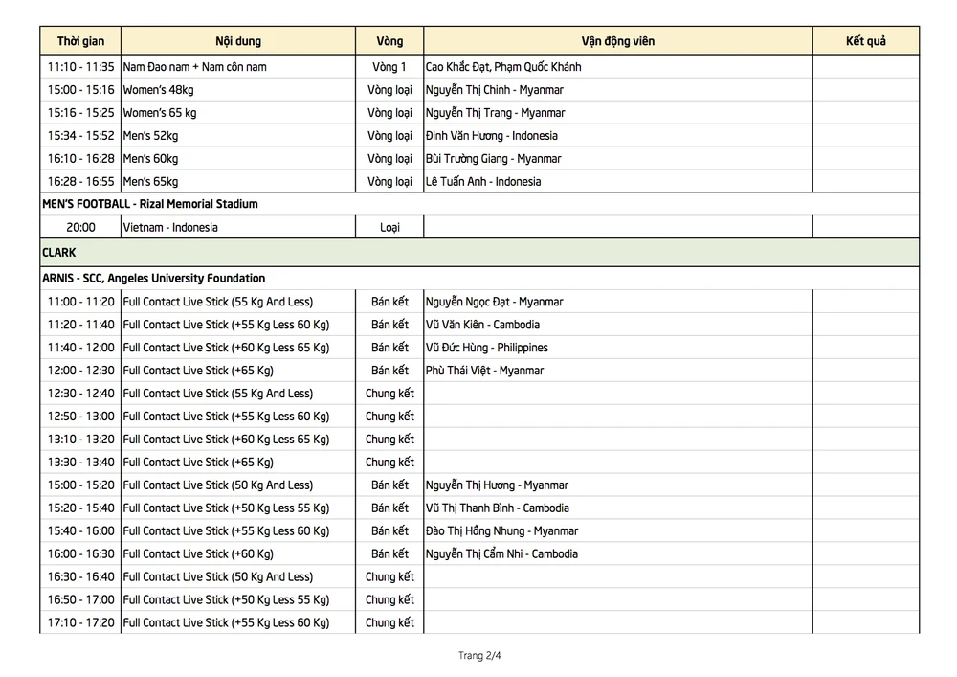Click the 'Vòng' column header
The image size is (957, 677).
(x=389, y=41)
